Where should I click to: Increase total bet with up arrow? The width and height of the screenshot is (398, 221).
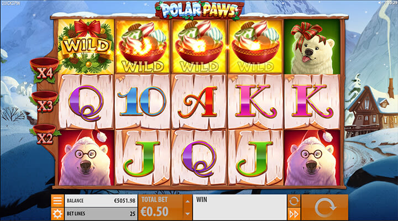(x=187, y=201)
